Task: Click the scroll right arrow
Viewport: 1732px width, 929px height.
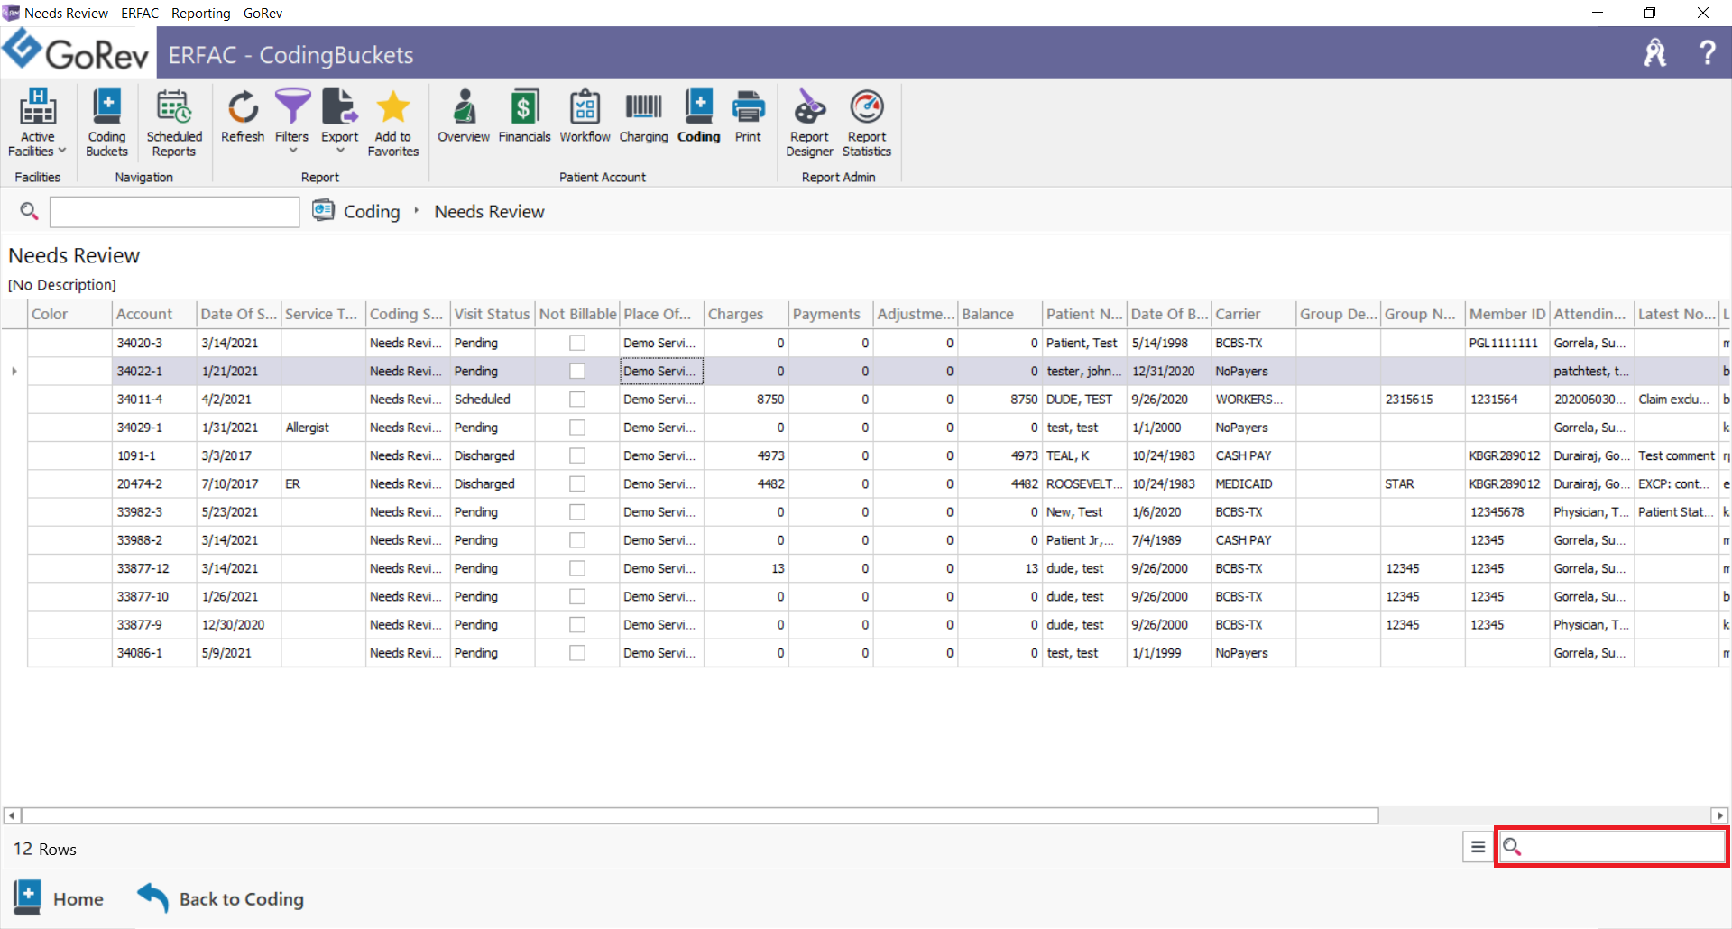Action: click(1719, 815)
